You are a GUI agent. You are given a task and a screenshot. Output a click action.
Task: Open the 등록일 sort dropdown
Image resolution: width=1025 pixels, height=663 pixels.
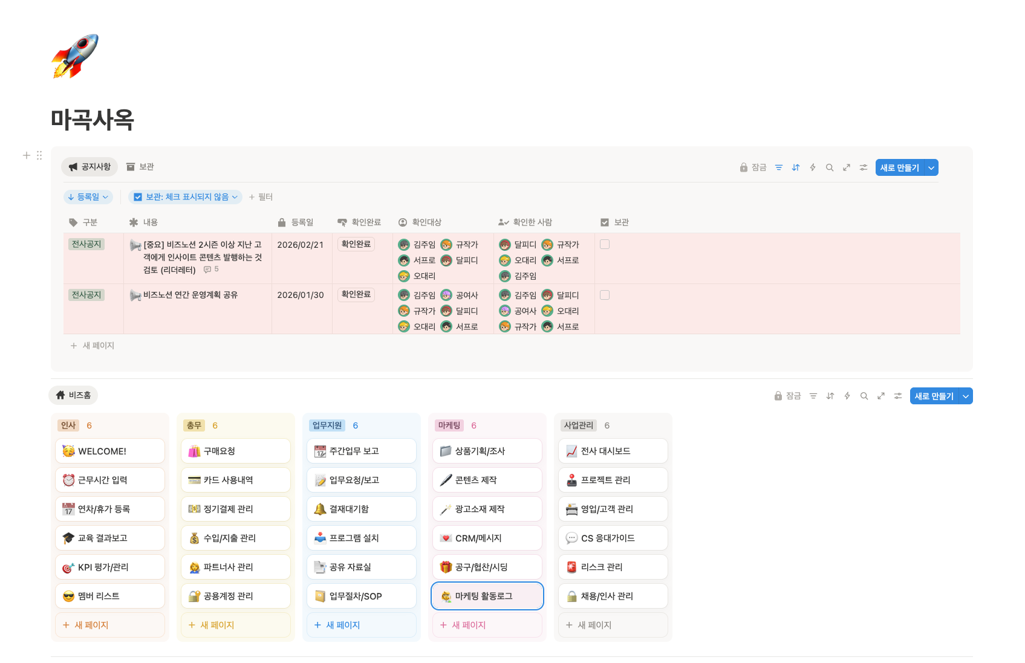88,197
